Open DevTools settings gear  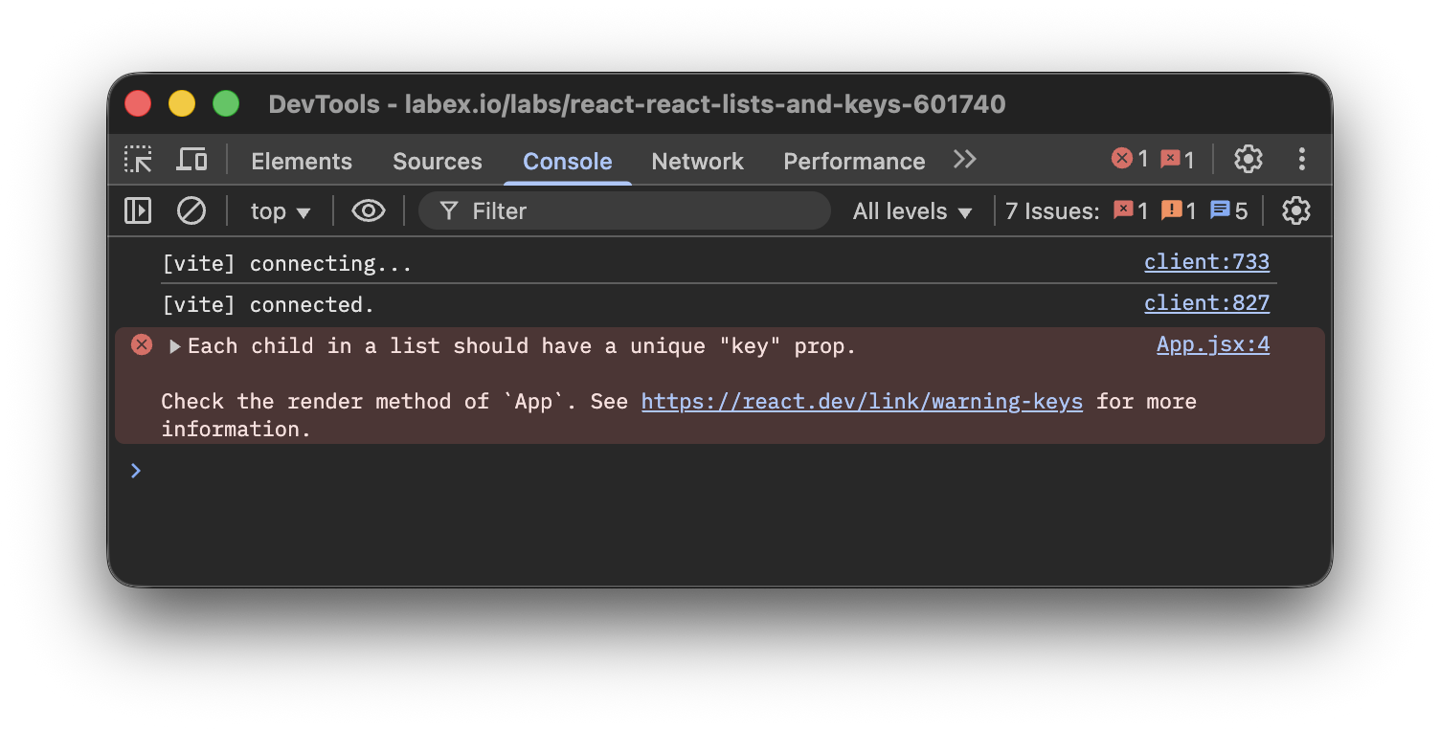tap(1249, 159)
